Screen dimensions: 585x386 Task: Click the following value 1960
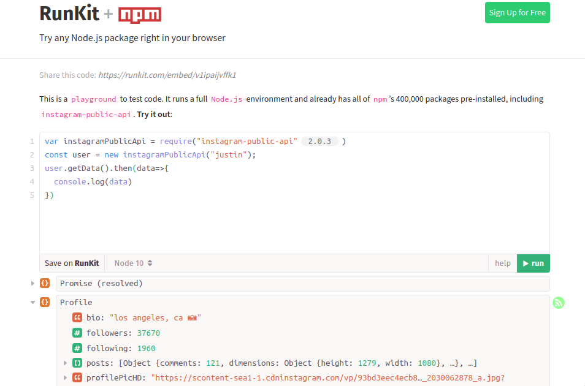[146, 349]
